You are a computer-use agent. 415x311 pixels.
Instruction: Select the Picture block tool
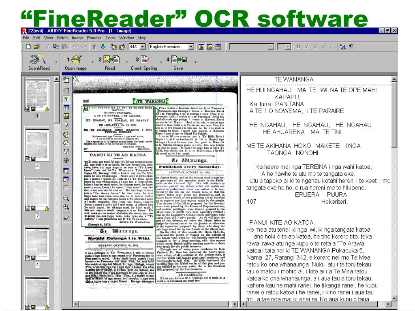66,116
